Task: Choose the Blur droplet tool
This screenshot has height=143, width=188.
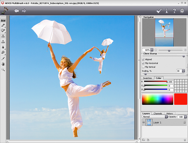Action: coord(3,47)
